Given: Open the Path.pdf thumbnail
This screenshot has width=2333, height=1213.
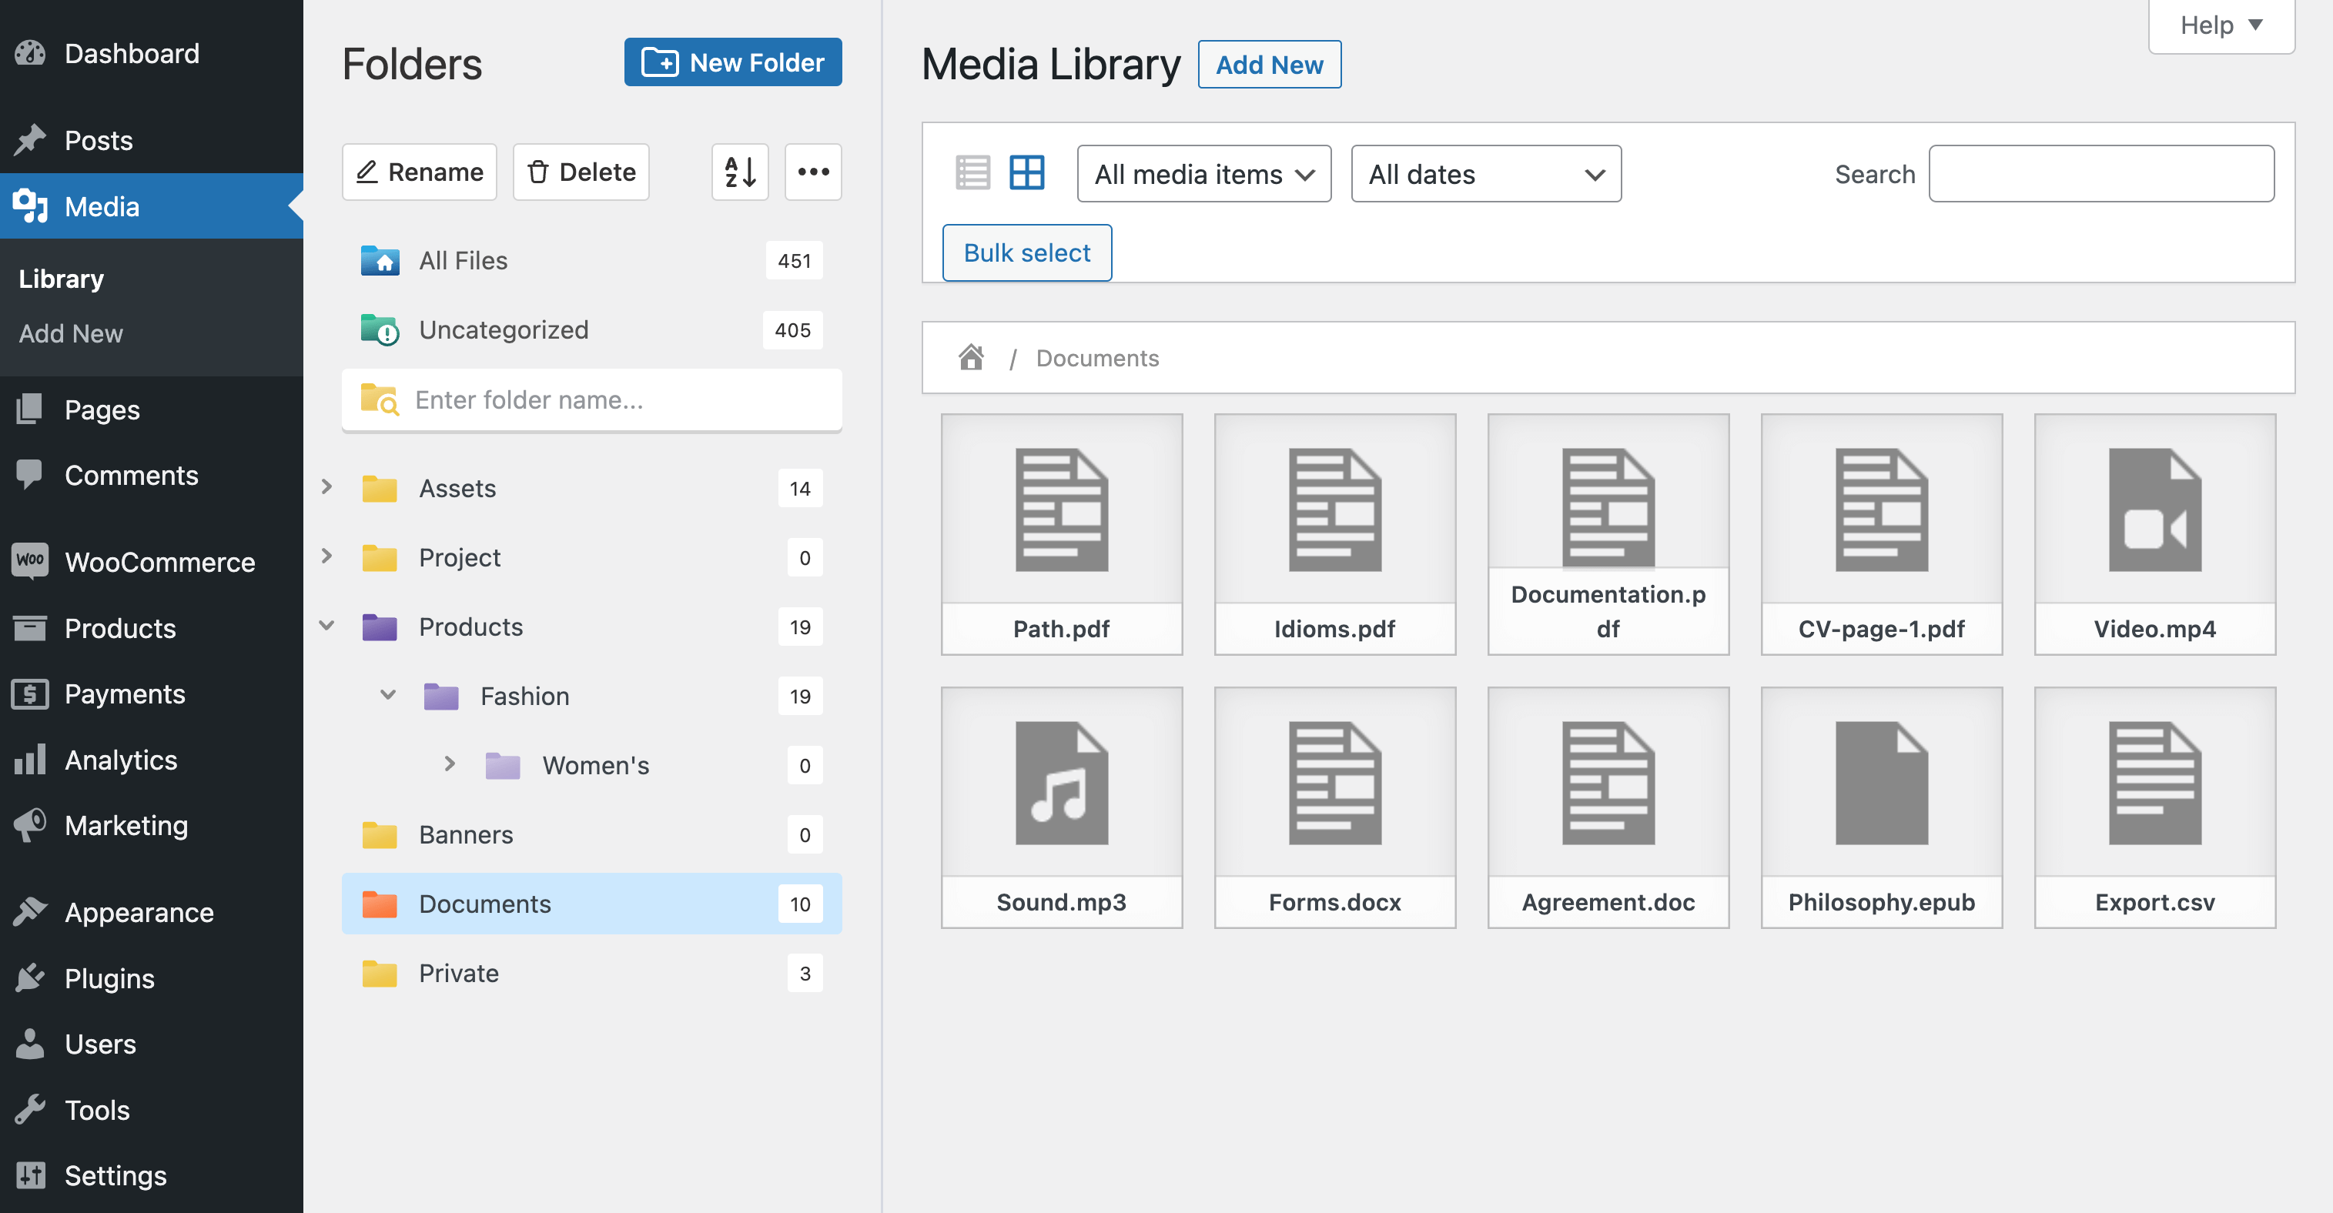Looking at the screenshot, I should [x=1062, y=534].
